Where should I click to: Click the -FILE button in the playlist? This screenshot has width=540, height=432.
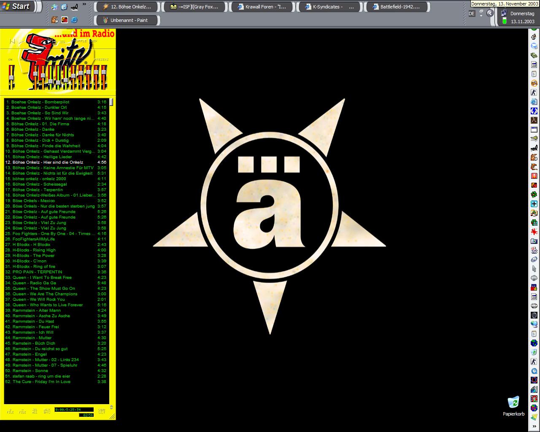22,411
